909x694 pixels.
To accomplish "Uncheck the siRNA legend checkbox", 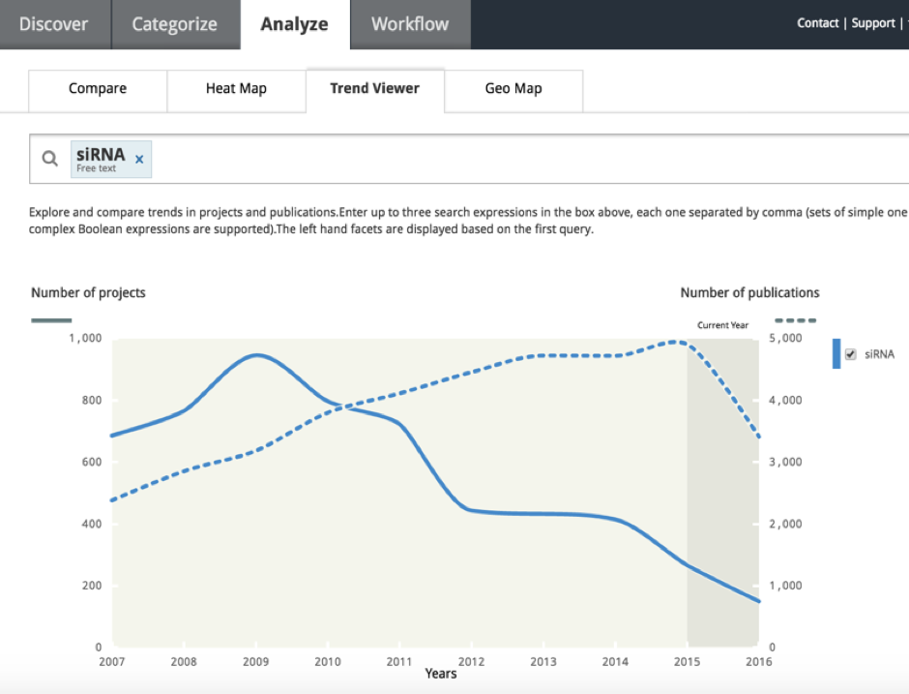I will (850, 354).
